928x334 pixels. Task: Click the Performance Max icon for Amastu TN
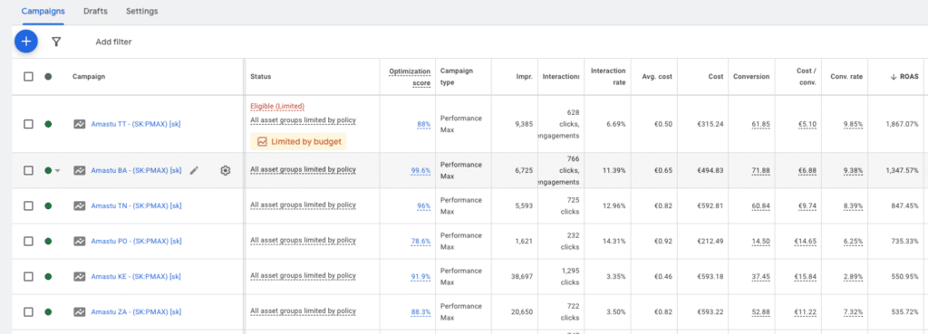click(80, 205)
